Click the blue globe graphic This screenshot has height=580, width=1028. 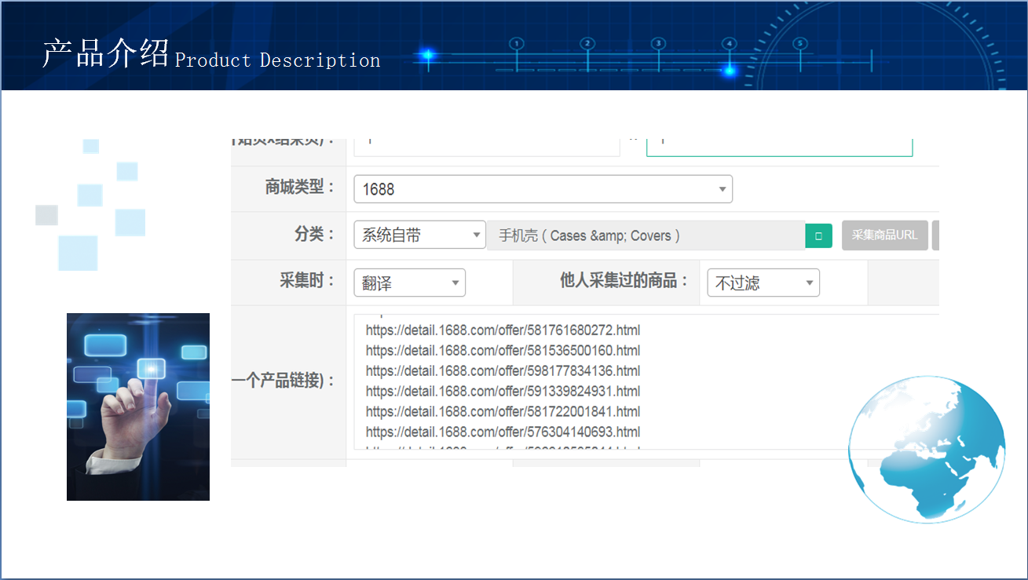[927, 447]
